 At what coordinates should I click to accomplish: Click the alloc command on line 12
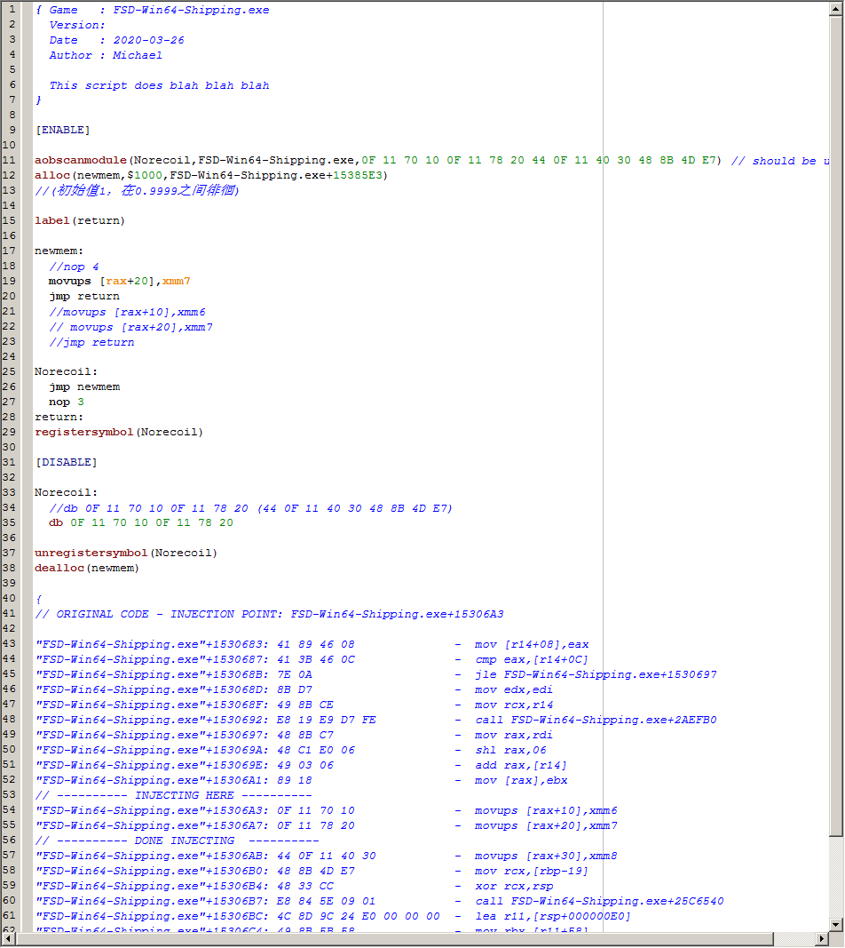(x=51, y=175)
